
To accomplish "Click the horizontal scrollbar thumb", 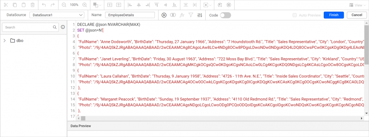I will click(x=83, y=119).
